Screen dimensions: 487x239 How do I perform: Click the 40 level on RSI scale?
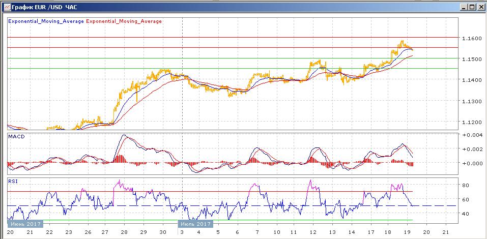(465, 214)
